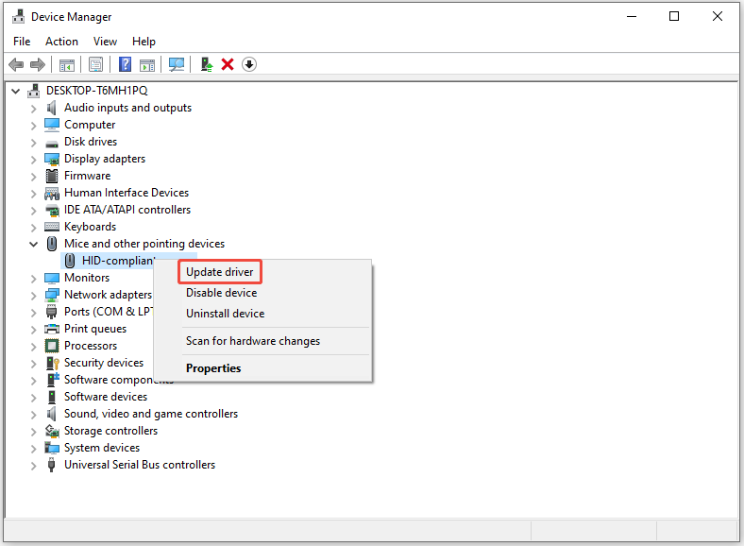Select the Firmware category label
744x546 pixels.
point(87,176)
